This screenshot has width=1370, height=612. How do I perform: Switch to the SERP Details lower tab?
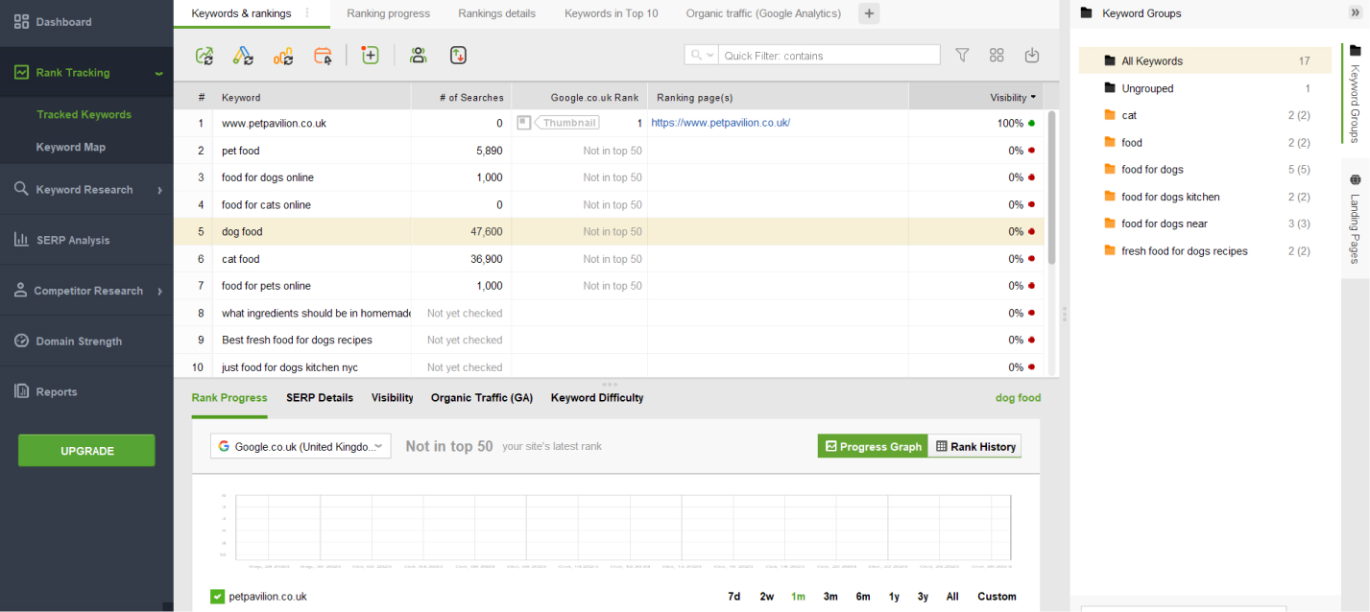[x=320, y=398]
